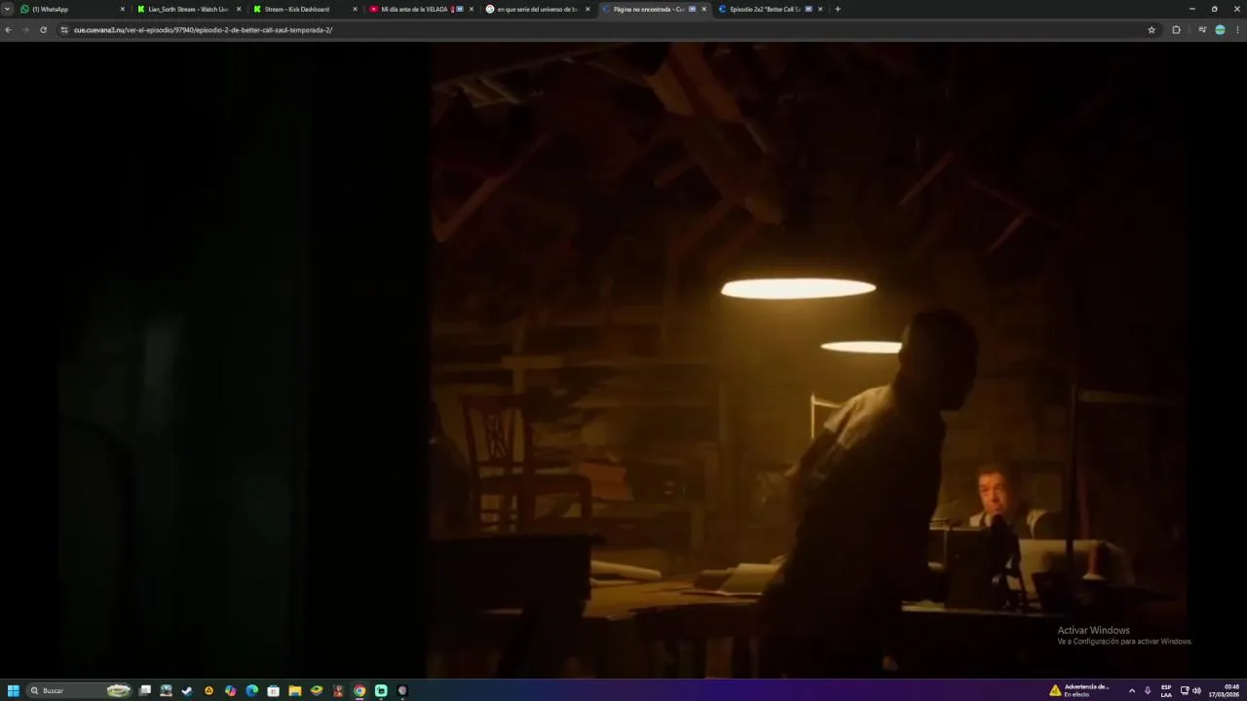
Task: Open the Mi día antes de la VELADA tab
Action: click(421, 9)
